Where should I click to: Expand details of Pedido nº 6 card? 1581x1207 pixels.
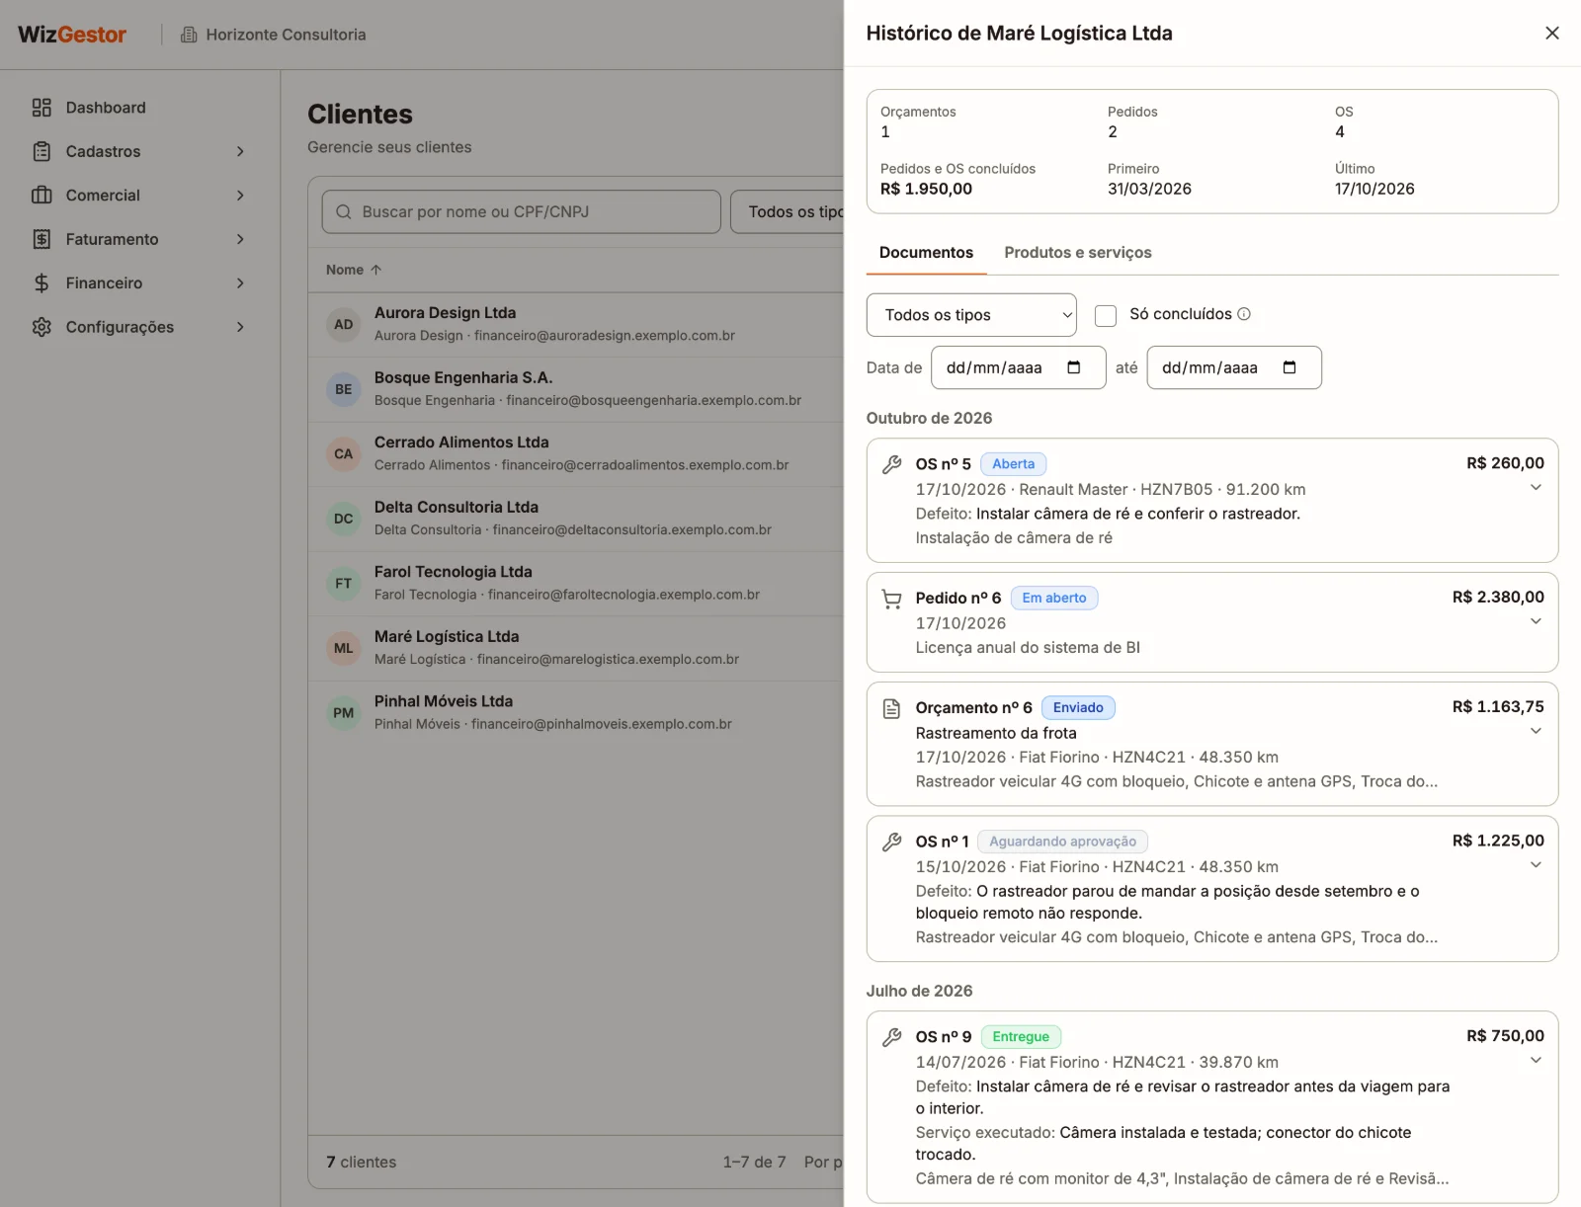pos(1536,621)
